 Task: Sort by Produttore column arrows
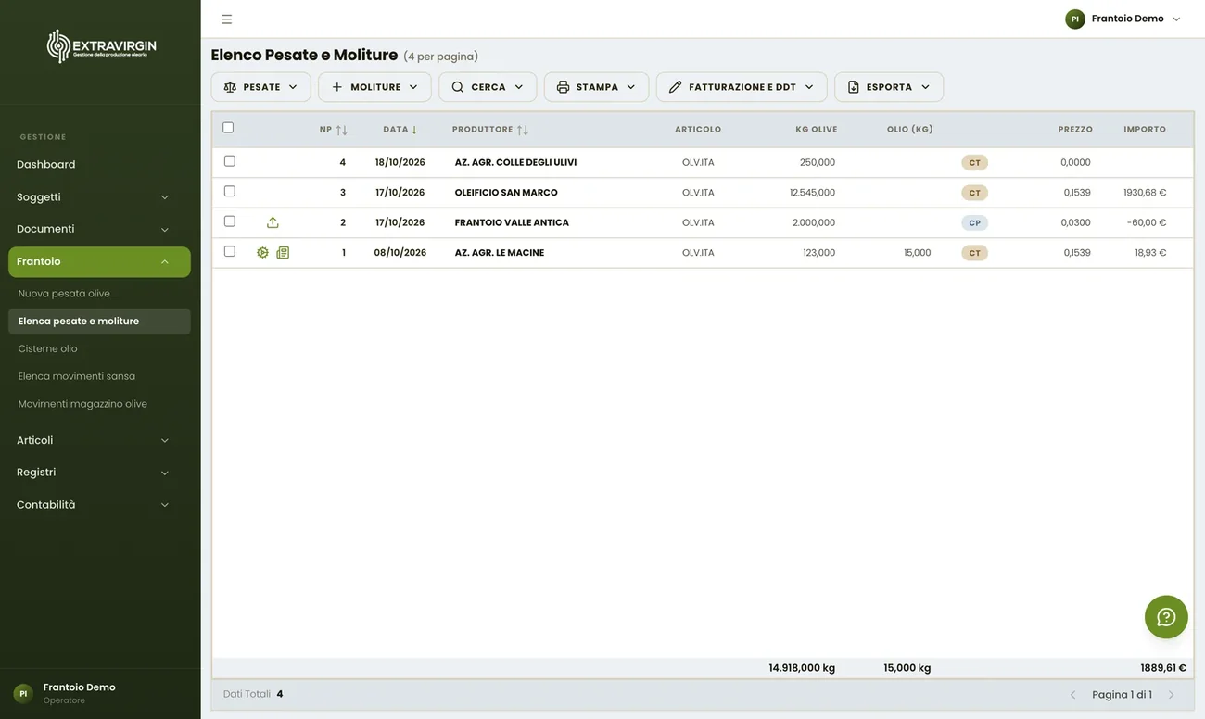523,130
